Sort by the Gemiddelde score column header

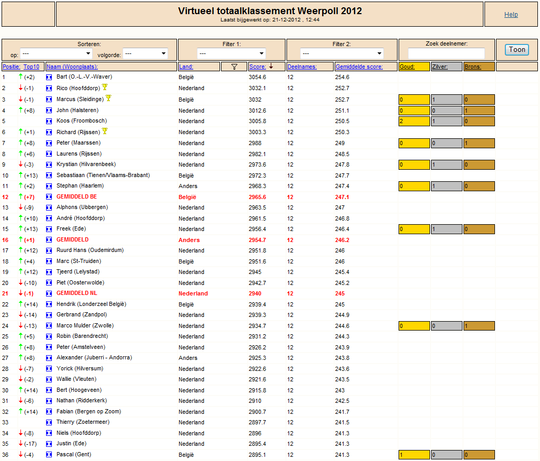click(359, 67)
